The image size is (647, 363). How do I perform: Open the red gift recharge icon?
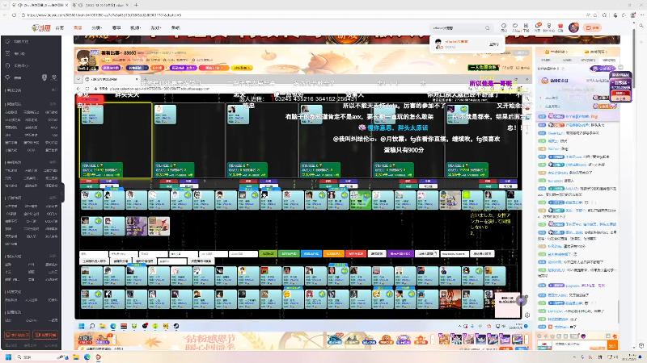pyautogui.click(x=560, y=27)
